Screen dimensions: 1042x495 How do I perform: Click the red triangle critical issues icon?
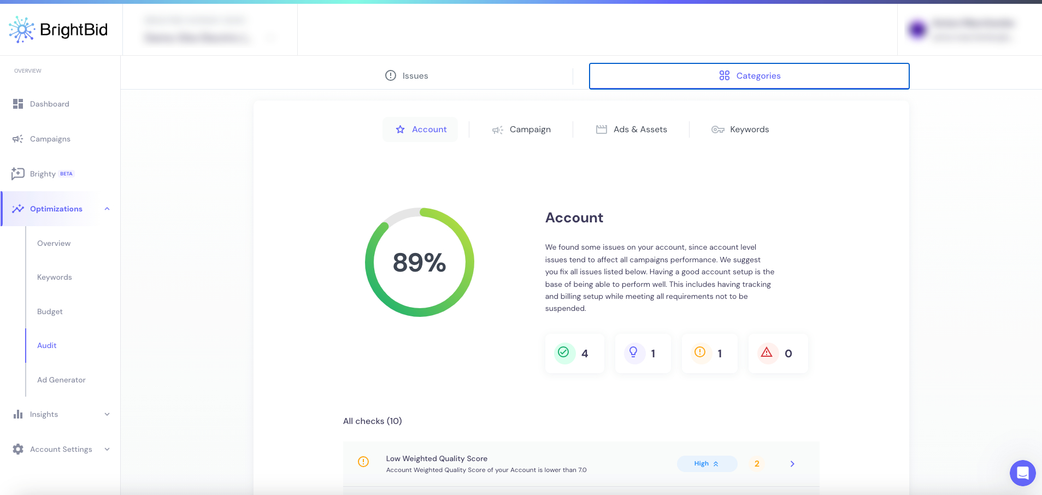click(x=767, y=352)
